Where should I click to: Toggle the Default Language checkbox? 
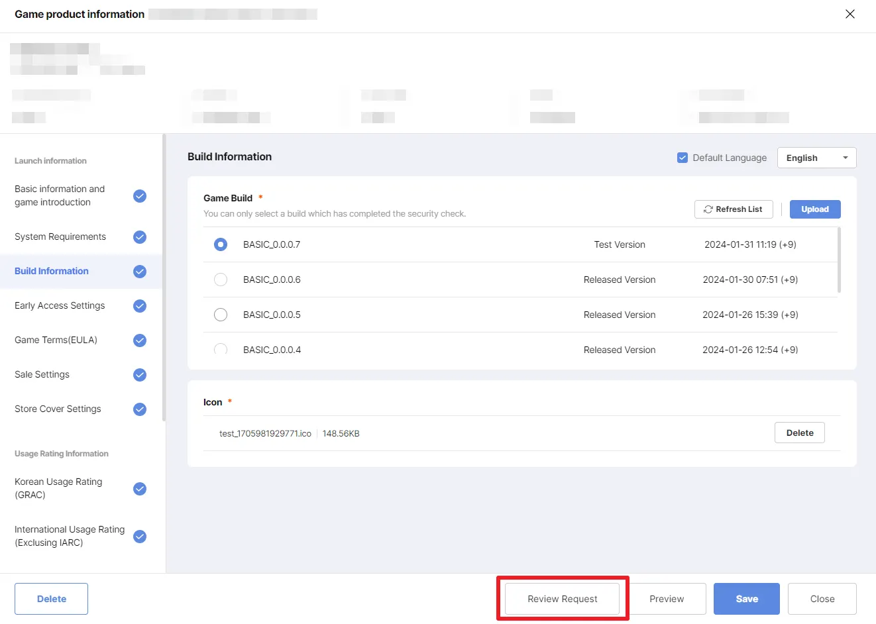(x=683, y=158)
